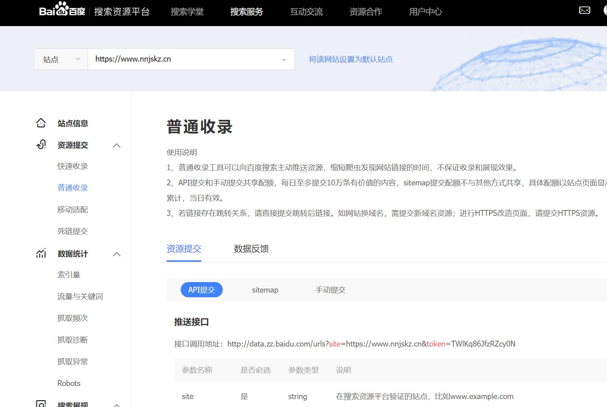Select 抓取异常 in the sidebar
Image resolution: width=607 pixels, height=407 pixels.
73,362
